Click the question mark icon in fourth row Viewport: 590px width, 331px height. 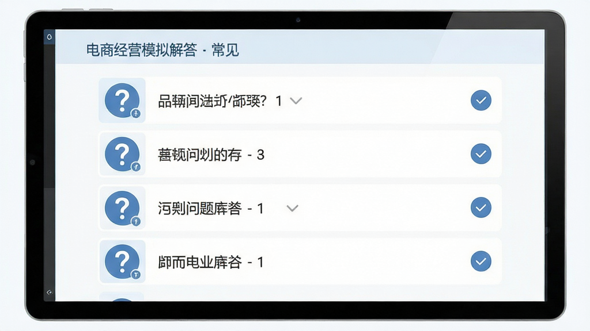[122, 261]
